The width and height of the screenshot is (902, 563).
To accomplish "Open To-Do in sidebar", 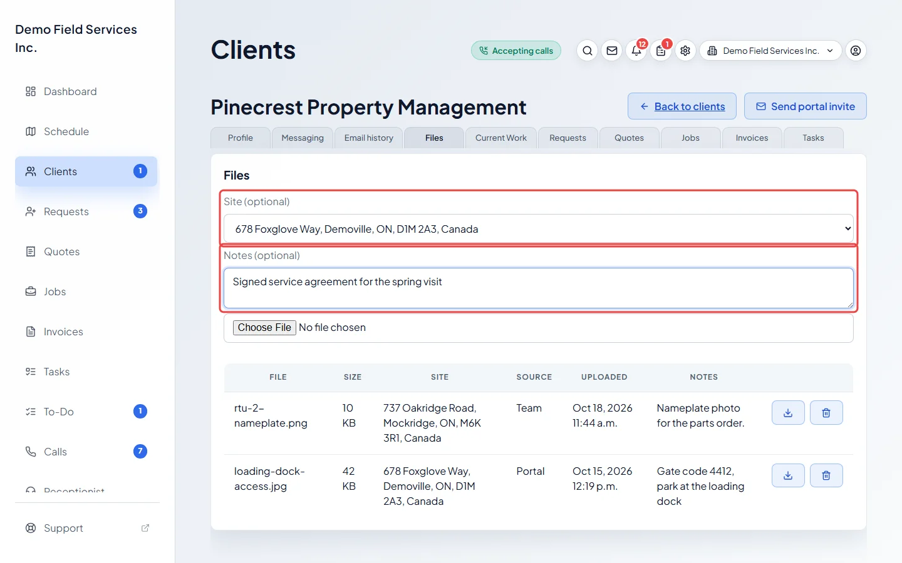I will coord(86,412).
